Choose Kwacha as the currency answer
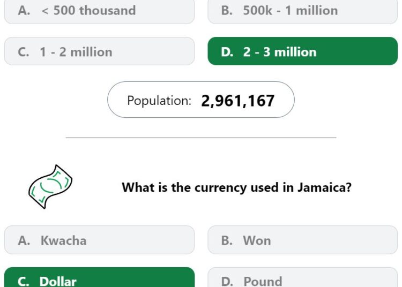The width and height of the screenshot is (402, 287). click(x=100, y=240)
